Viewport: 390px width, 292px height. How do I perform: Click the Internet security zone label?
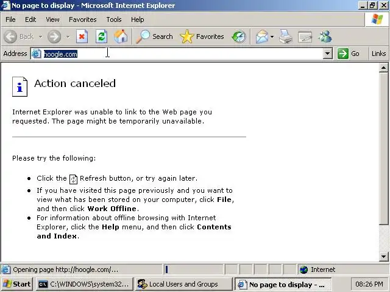click(x=323, y=269)
